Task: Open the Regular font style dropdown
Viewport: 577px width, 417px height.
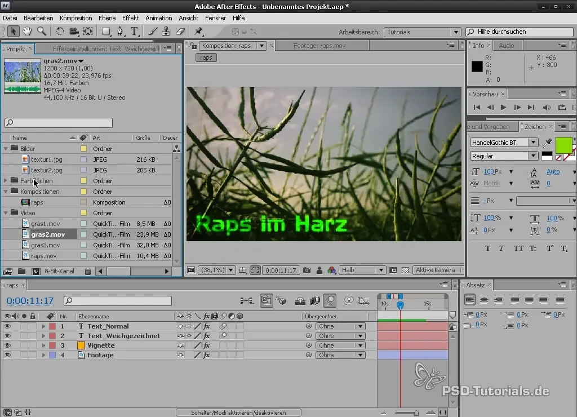Action: pyautogui.click(x=504, y=156)
